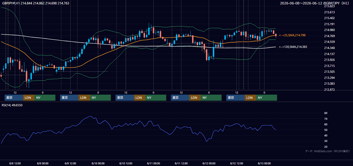The width and height of the screenshot is (353, 166).
Task: Click price axis value 215.191
Action: coord(329,24)
